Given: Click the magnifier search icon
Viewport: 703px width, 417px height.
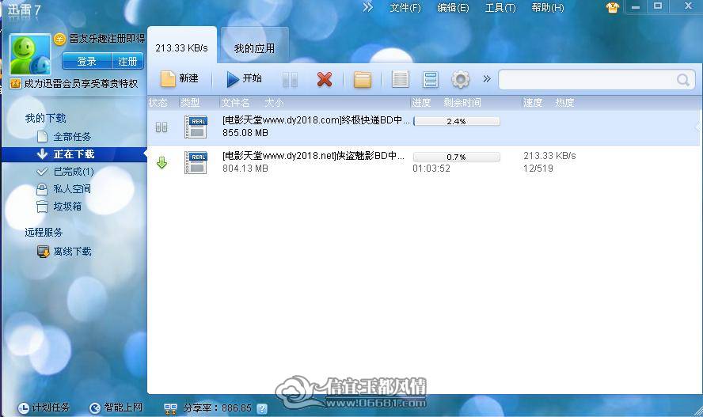Looking at the screenshot, I should 683,80.
